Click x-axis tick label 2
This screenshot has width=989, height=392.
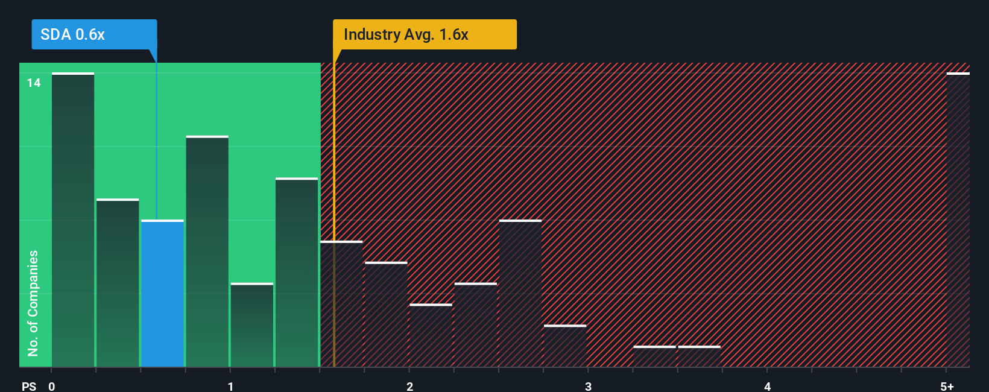(x=409, y=387)
